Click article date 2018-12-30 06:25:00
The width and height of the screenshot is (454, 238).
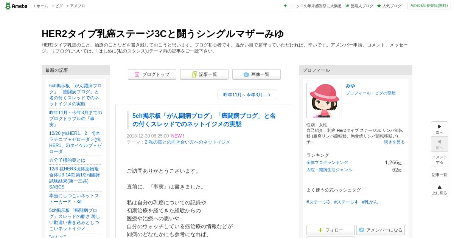[x=148, y=136]
